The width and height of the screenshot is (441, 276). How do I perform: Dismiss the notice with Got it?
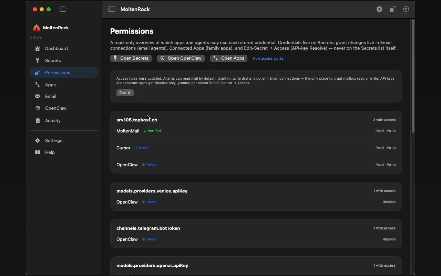click(125, 93)
